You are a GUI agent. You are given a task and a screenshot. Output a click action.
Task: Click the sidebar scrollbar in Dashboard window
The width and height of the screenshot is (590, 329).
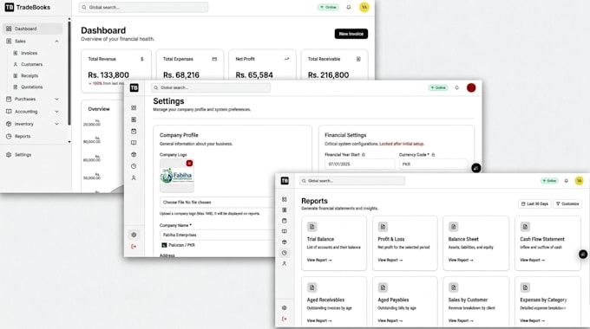69,74
